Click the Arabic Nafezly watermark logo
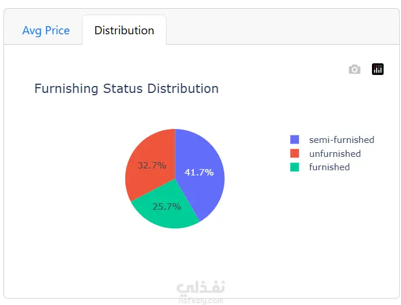401x305 pixels. pos(200,288)
